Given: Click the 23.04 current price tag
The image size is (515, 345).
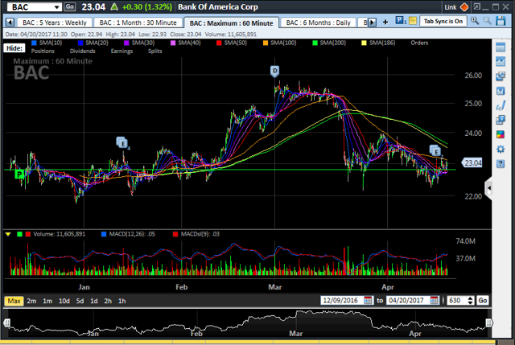Looking at the screenshot, I should 472,162.
